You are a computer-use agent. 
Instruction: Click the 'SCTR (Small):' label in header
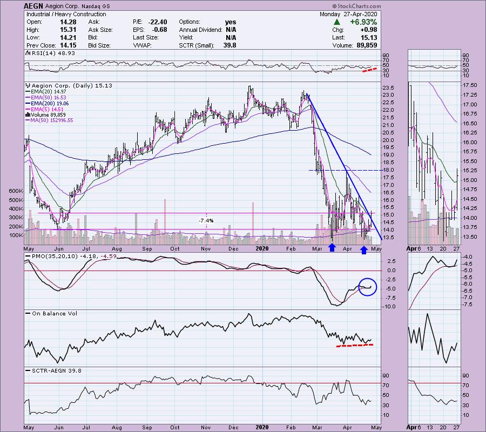[x=197, y=45]
